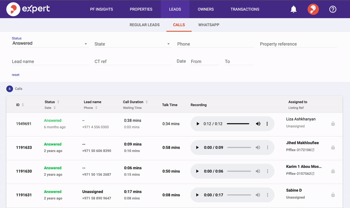
Task: Open the State dropdown filter
Action: [132, 44]
